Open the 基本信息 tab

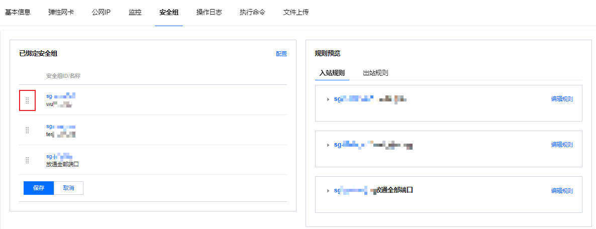(x=18, y=12)
